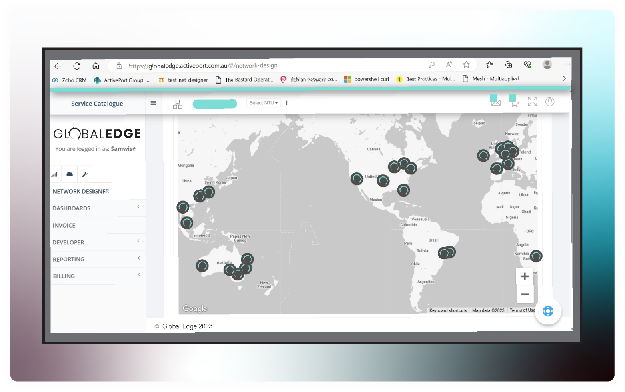Click the GlobalEdge logo
Image resolution: width=625 pixels, height=392 pixels.
(97, 134)
